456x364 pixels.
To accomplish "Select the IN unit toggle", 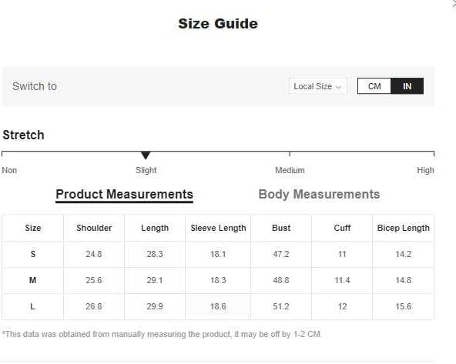I will click(x=407, y=86).
